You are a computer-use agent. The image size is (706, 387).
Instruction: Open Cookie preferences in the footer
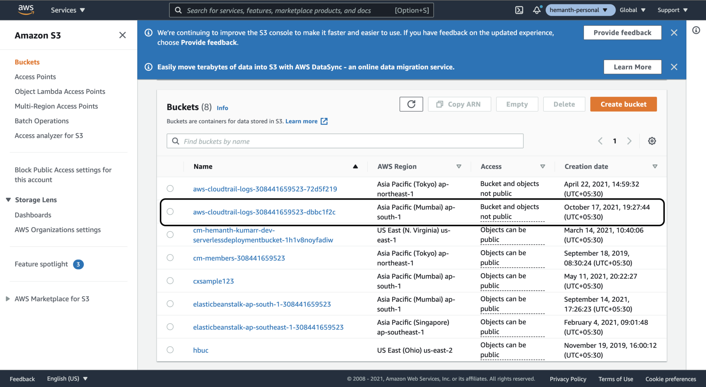point(670,379)
